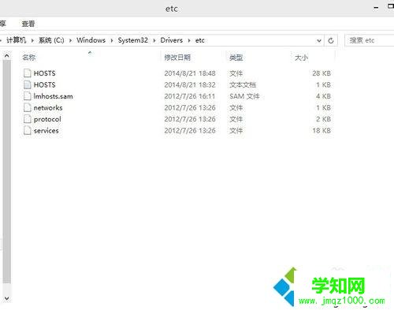
Task: Click the 文本文档 type cell
Action: pyautogui.click(x=243, y=84)
